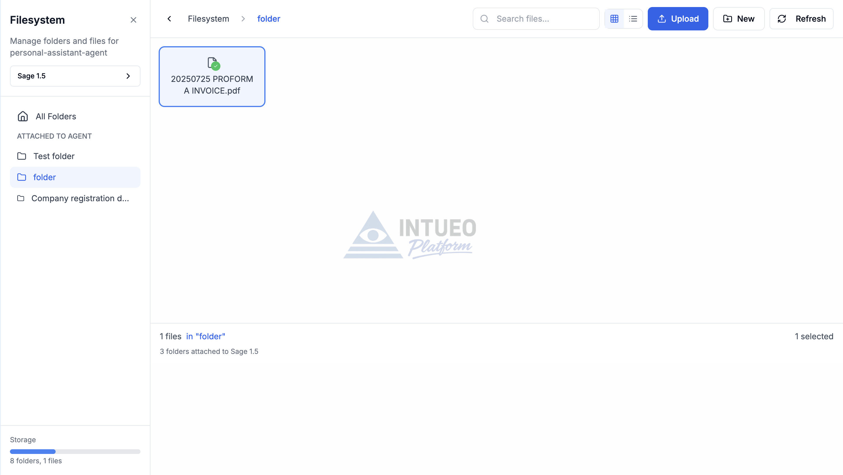This screenshot has height=475, width=843.
Task: Switch to grid view layout
Action: click(x=614, y=19)
